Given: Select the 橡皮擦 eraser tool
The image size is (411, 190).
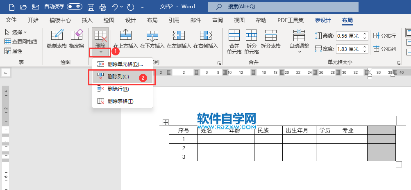Looking at the screenshot, I should (77, 39).
